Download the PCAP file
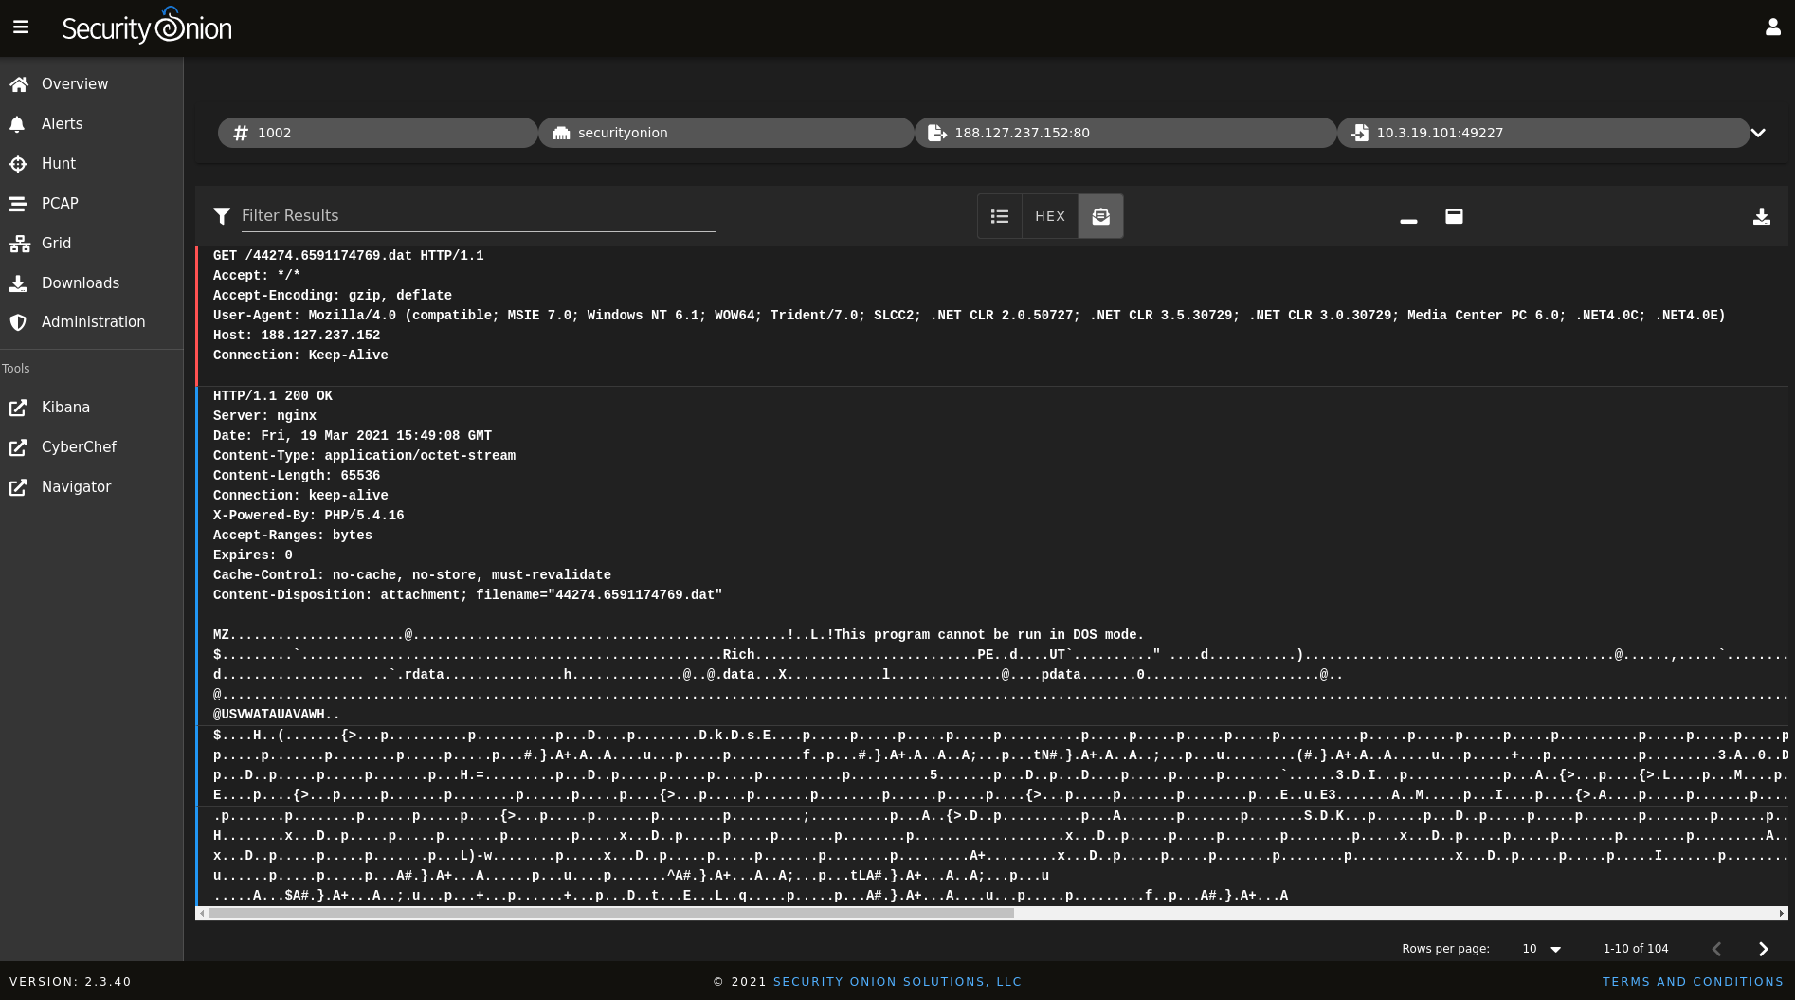 click(1762, 216)
